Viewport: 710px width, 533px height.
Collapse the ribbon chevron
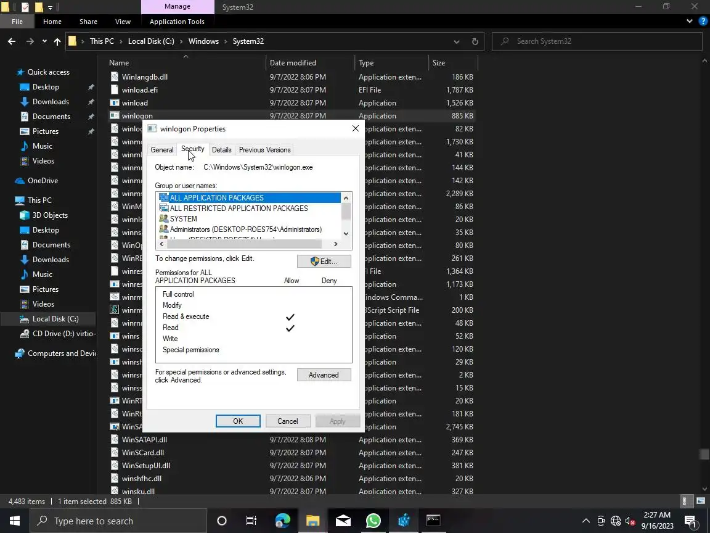pos(690,22)
